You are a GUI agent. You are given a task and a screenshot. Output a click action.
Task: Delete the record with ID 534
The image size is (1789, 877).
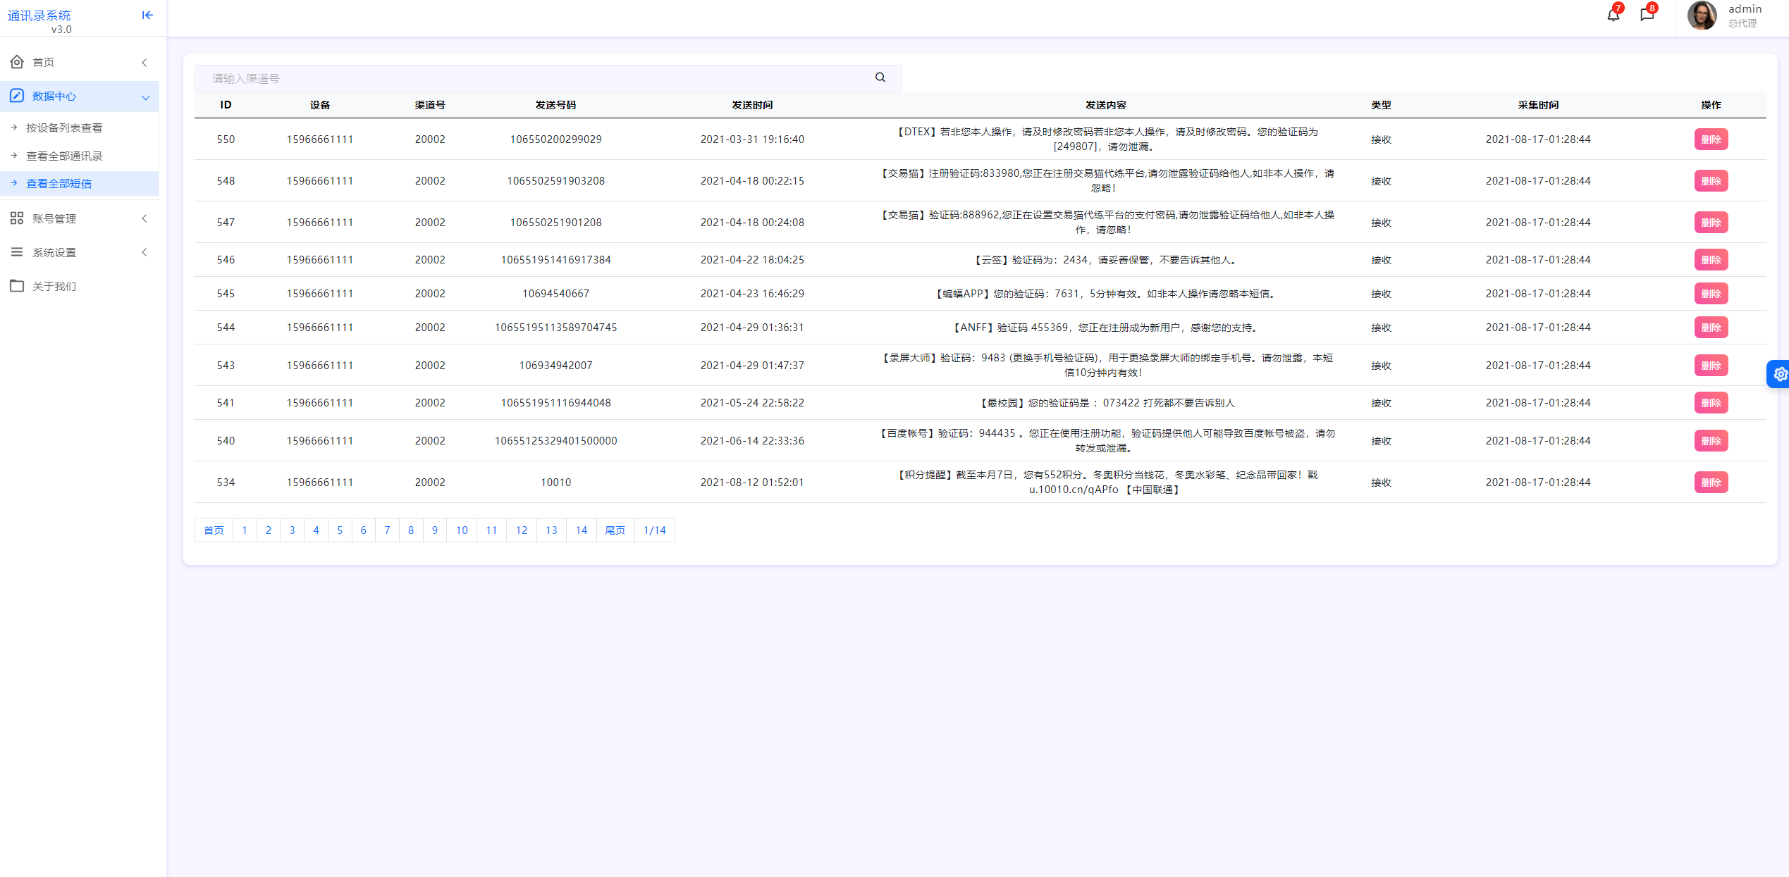click(x=1711, y=483)
